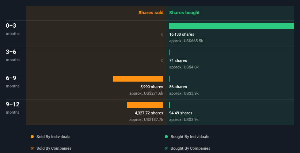Click the 16,130 shares value
300x153 pixels.
(x=182, y=34)
